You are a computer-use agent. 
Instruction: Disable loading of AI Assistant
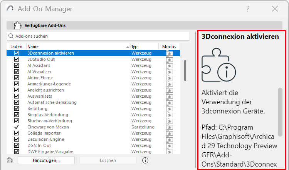(17, 65)
